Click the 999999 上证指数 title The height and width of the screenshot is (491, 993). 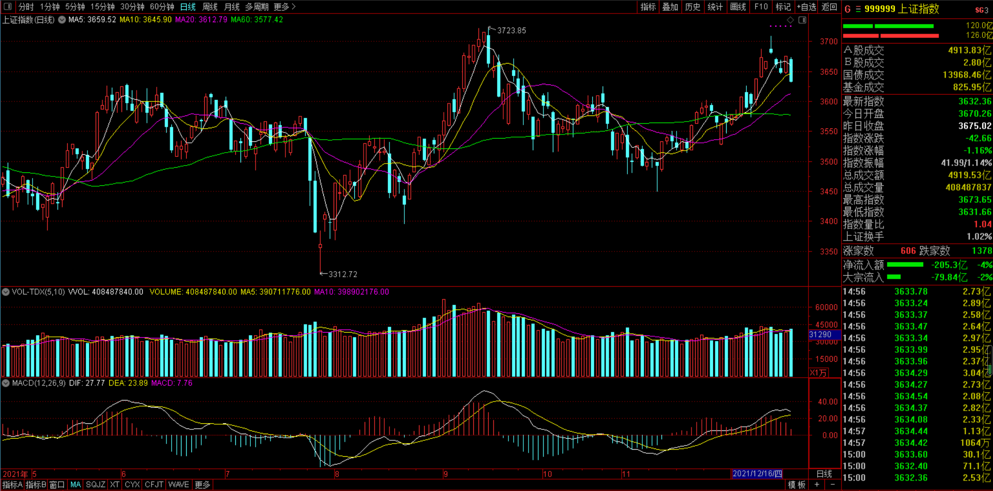tap(901, 9)
